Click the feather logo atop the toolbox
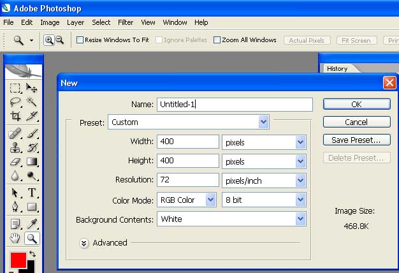This screenshot has height=273, width=399. pyautogui.click(x=24, y=71)
